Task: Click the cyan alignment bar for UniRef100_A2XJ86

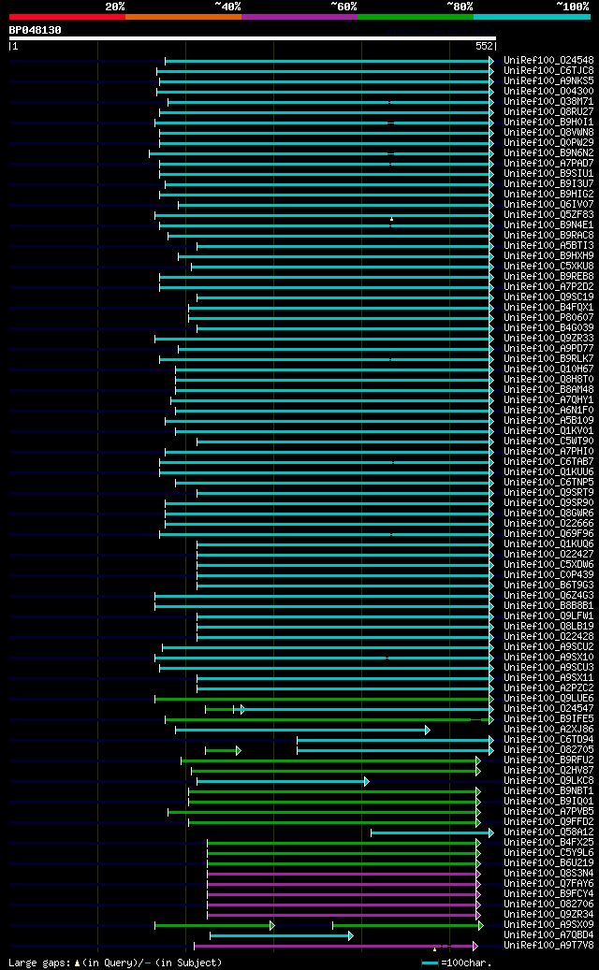Action: [300, 730]
